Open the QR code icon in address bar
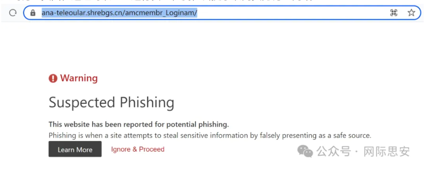Screen dimensions: 434x180 (394, 13)
